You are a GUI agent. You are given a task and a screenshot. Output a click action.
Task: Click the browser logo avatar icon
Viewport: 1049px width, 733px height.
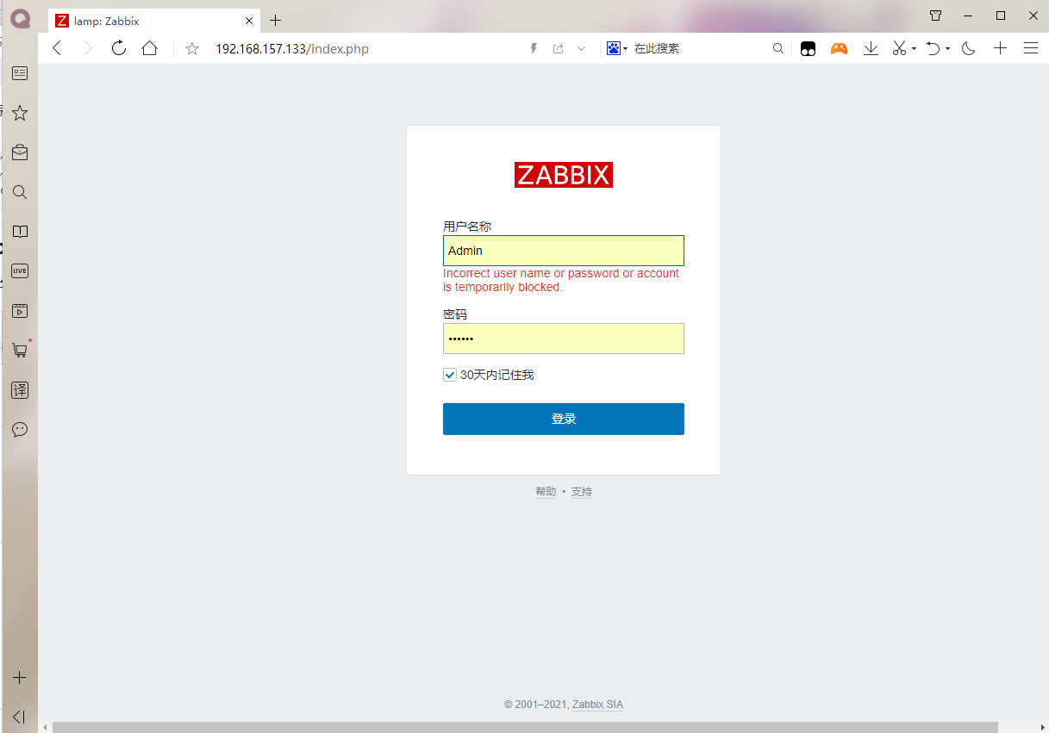coord(20,17)
